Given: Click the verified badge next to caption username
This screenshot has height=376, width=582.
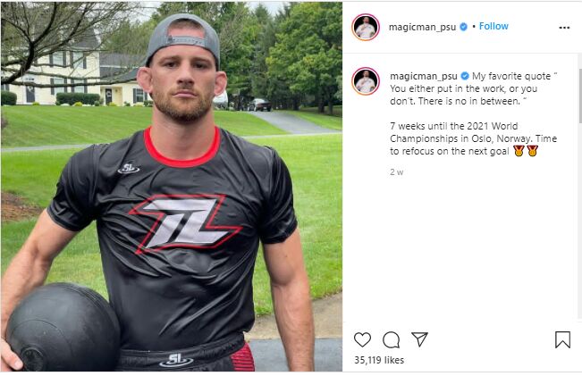Looking at the screenshot, I should (x=465, y=76).
